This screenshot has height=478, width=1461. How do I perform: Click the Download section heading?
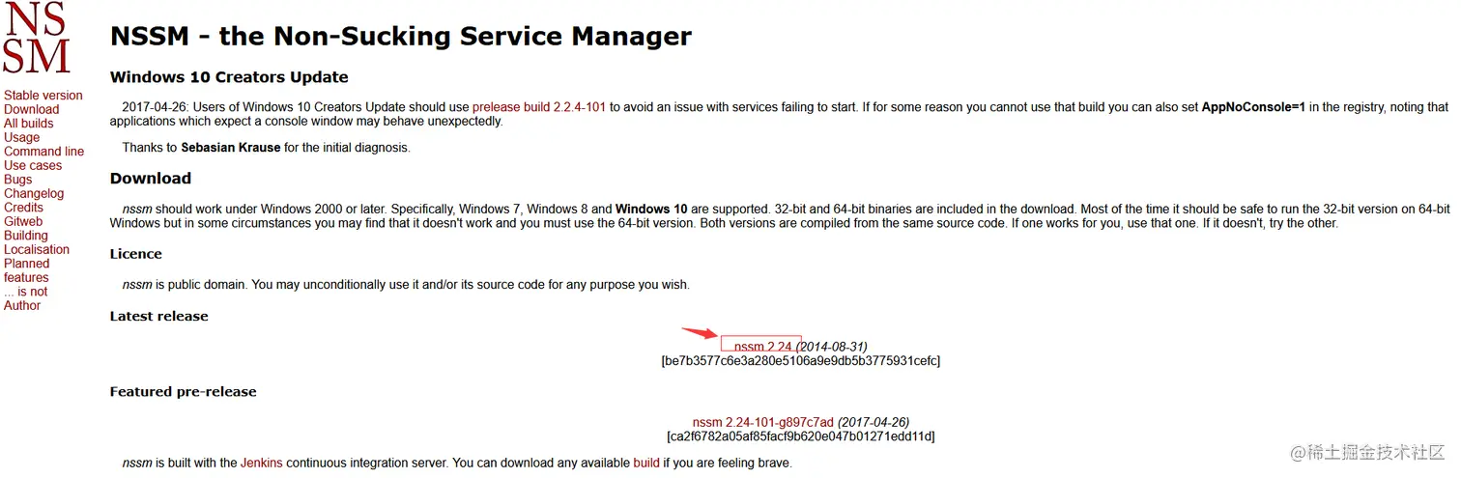tap(151, 179)
